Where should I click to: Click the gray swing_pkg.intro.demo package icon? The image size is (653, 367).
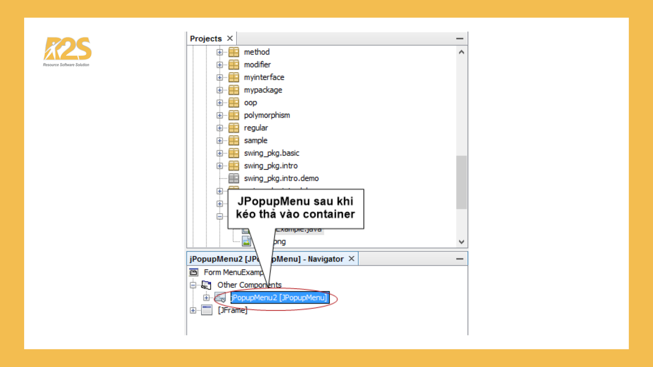pos(234,178)
